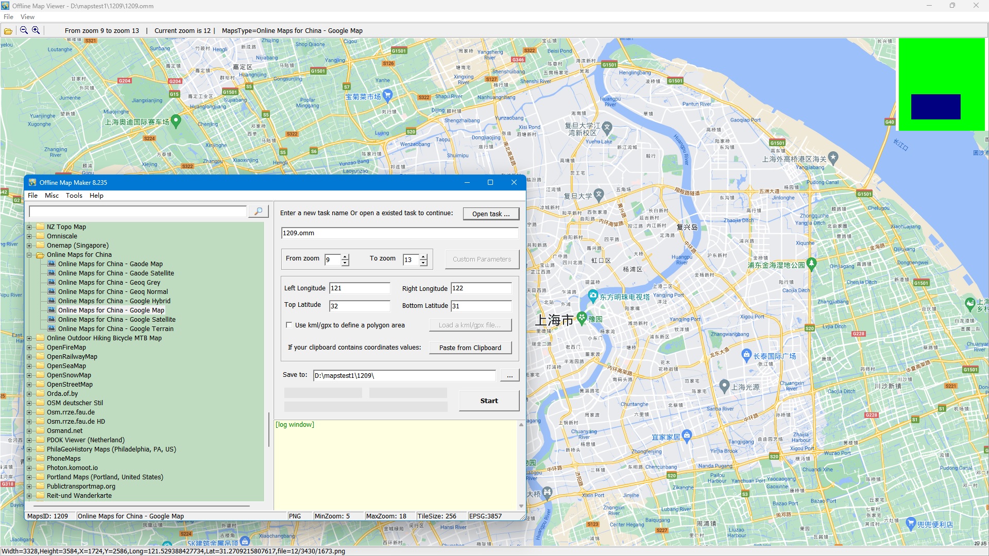
Task: Click the OpenSnowMap folder icon
Action: pos(40,375)
